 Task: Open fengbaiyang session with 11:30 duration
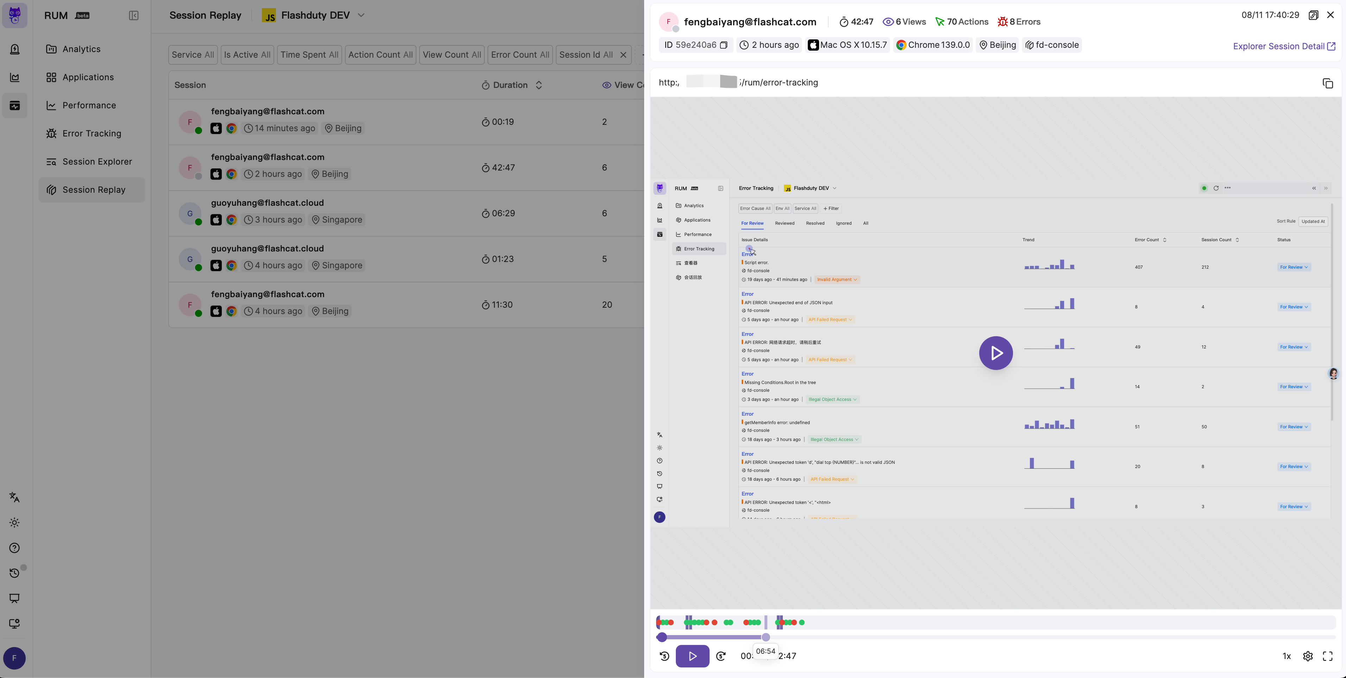tap(406, 305)
